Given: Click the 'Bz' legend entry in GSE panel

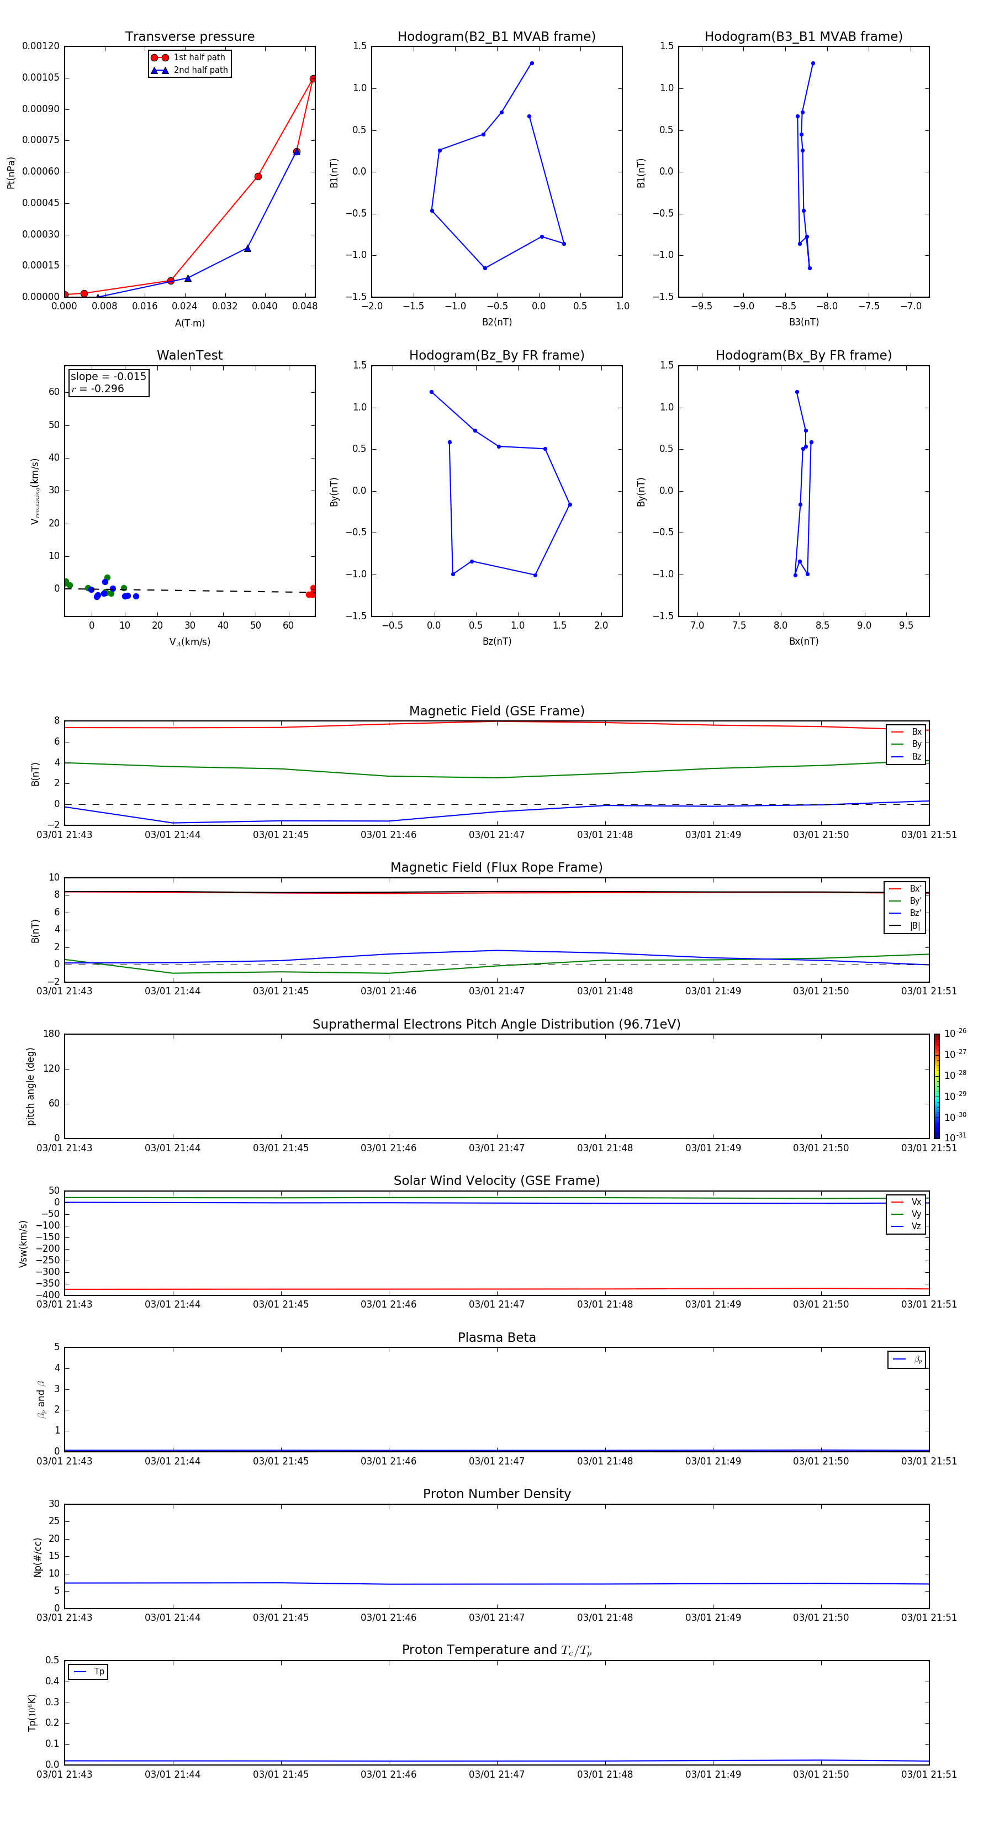Looking at the screenshot, I should click(906, 756).
